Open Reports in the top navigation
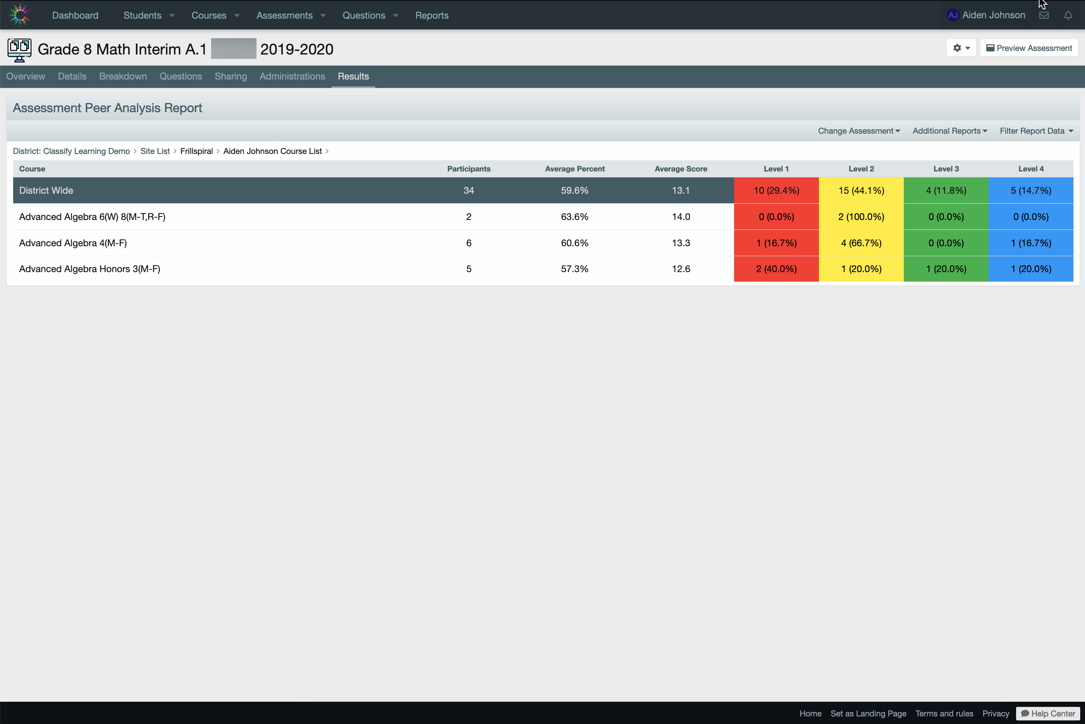 pos(431,15)
